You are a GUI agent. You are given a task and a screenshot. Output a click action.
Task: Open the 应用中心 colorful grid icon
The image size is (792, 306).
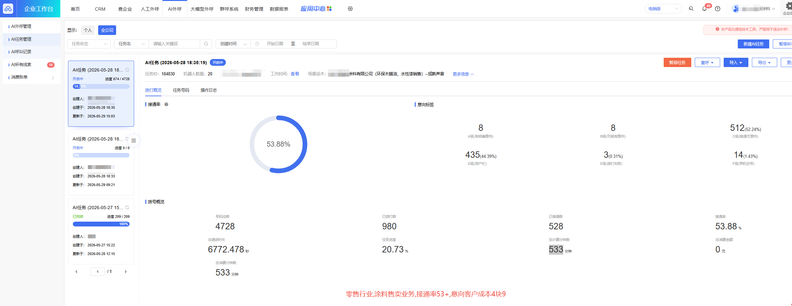point(329,9)
